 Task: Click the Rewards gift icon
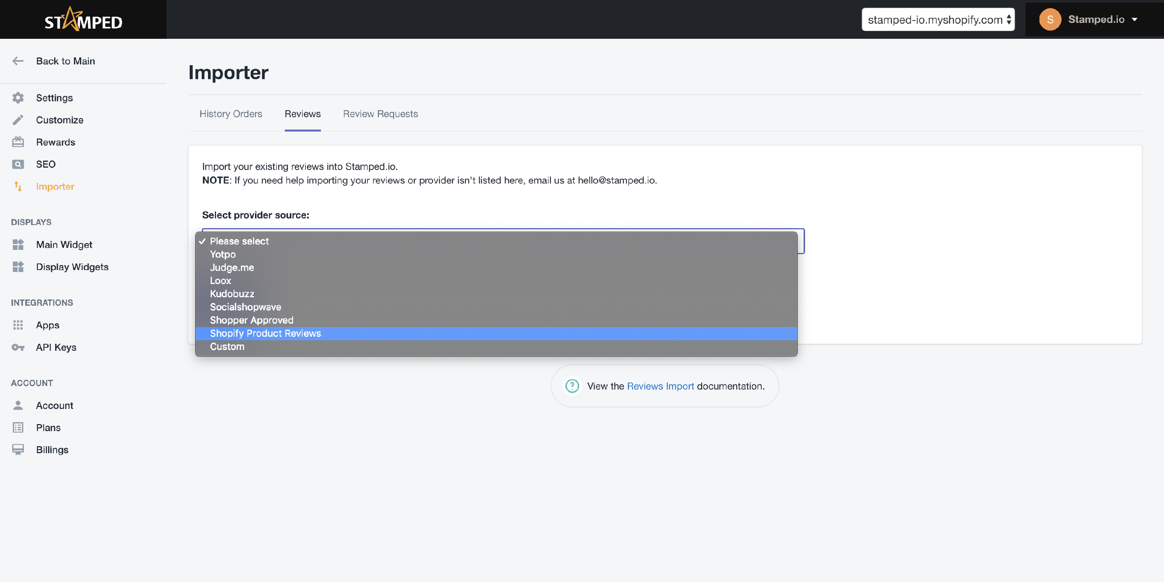(x=18, y=142)
